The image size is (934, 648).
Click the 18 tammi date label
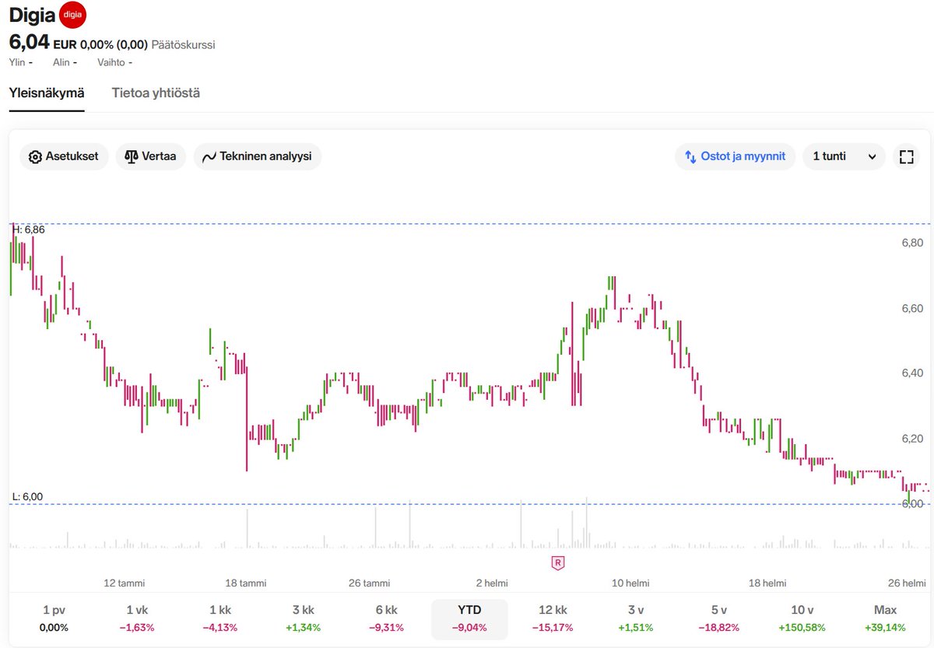click(245, 583)
